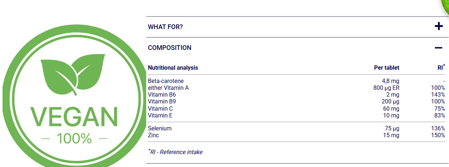Select the Selenium row label

pyautogui.click(x=160, y=129)
